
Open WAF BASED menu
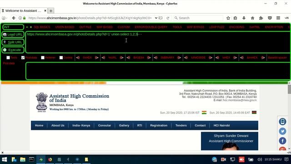pos(105,27)
